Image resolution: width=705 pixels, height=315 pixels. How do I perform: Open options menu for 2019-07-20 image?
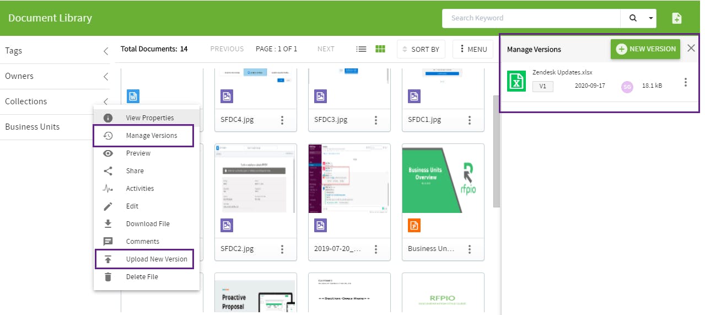click(376, 249)
